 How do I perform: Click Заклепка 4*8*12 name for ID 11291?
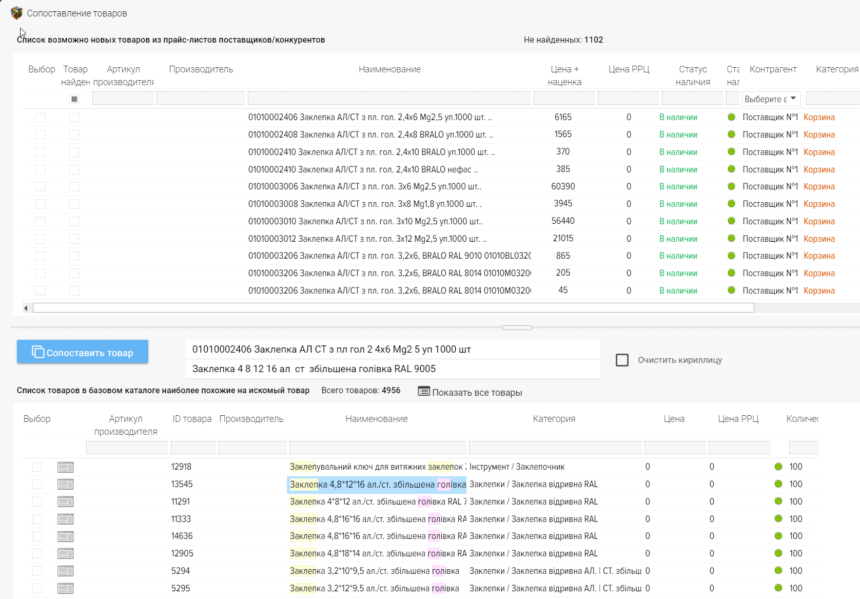(378, 501)
